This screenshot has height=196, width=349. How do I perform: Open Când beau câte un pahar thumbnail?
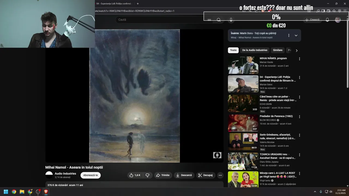[x=243, y=103]
